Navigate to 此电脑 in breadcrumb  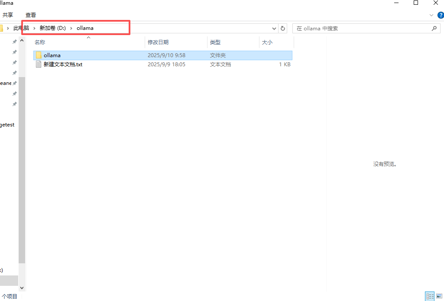[x=21, y=28]
